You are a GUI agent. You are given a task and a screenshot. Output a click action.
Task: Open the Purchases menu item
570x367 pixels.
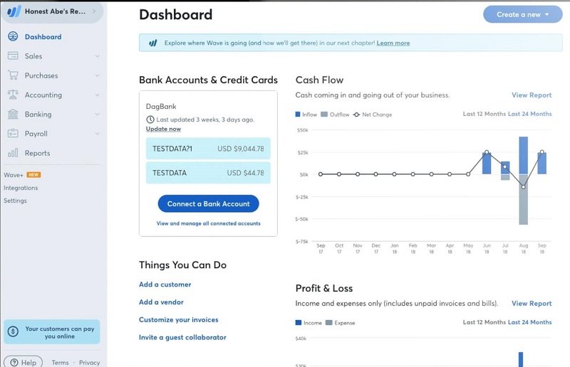click(x=41, y=75)
